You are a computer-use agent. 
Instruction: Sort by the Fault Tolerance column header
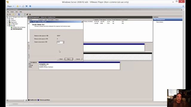point(116,20)
